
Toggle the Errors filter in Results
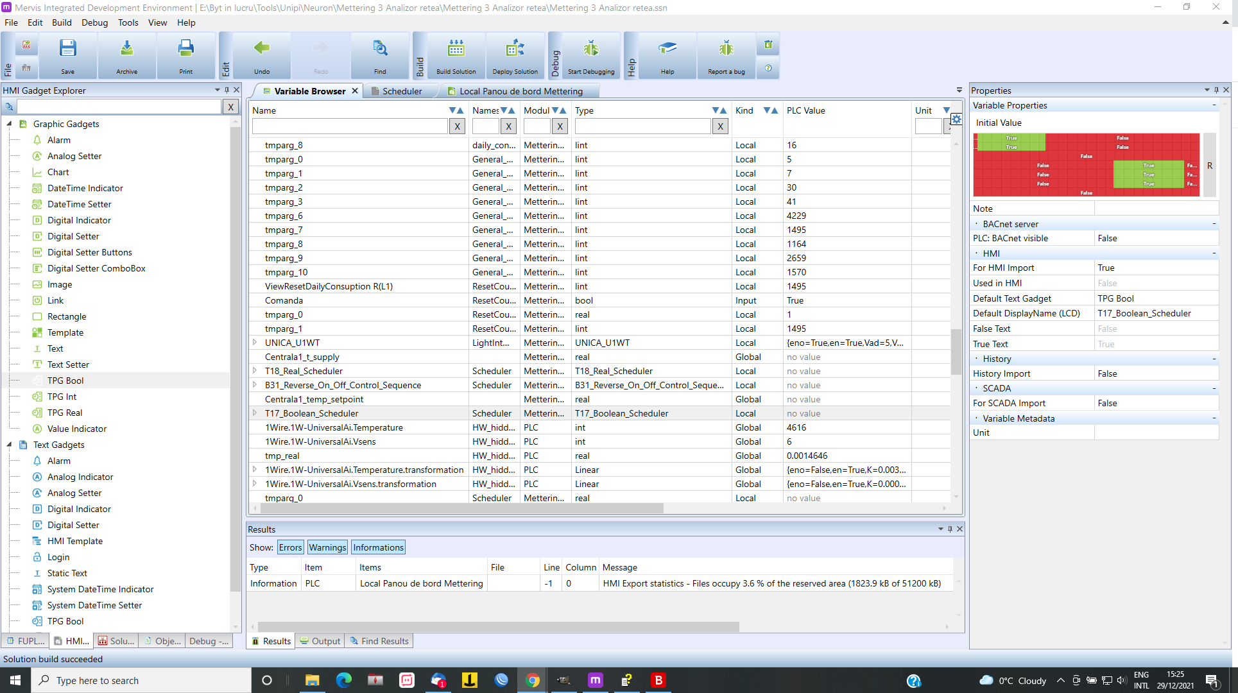[x=290, y=547]
